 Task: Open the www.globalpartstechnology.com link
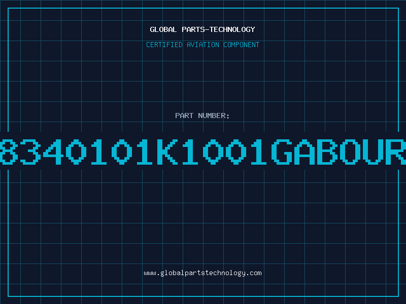(202, 273)
